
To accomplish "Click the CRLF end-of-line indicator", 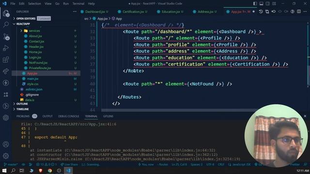I will coord(221,164).
